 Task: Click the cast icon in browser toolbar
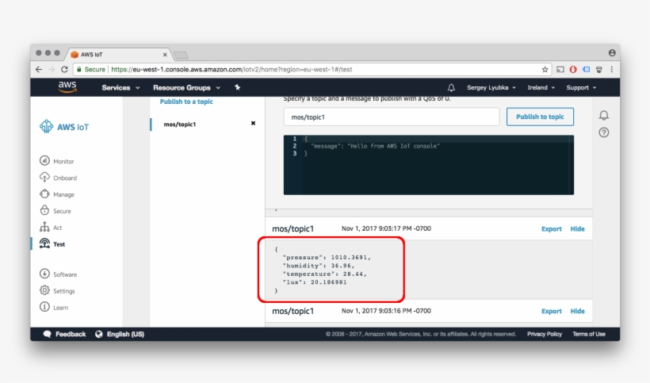pos(560,70)
